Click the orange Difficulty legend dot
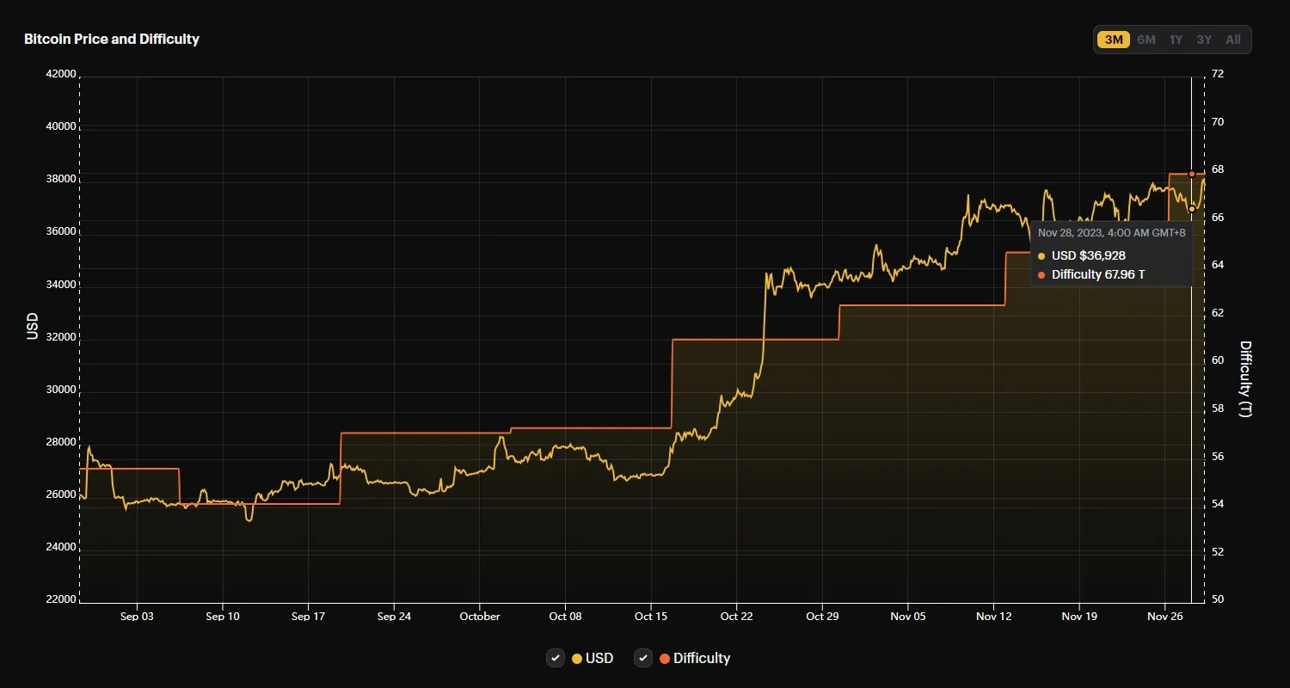The height and width of the screenshot is (688, 1290). [x=665, y=659]
